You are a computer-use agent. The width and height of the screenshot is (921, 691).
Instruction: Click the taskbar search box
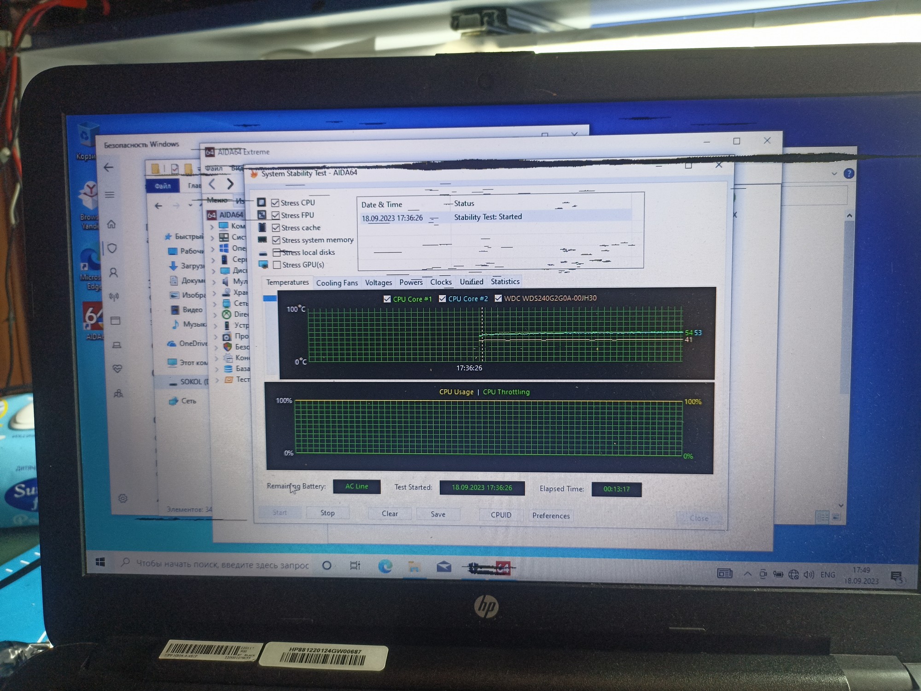216,564
